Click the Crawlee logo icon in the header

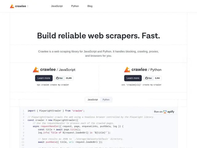click(x=12, y=6)
